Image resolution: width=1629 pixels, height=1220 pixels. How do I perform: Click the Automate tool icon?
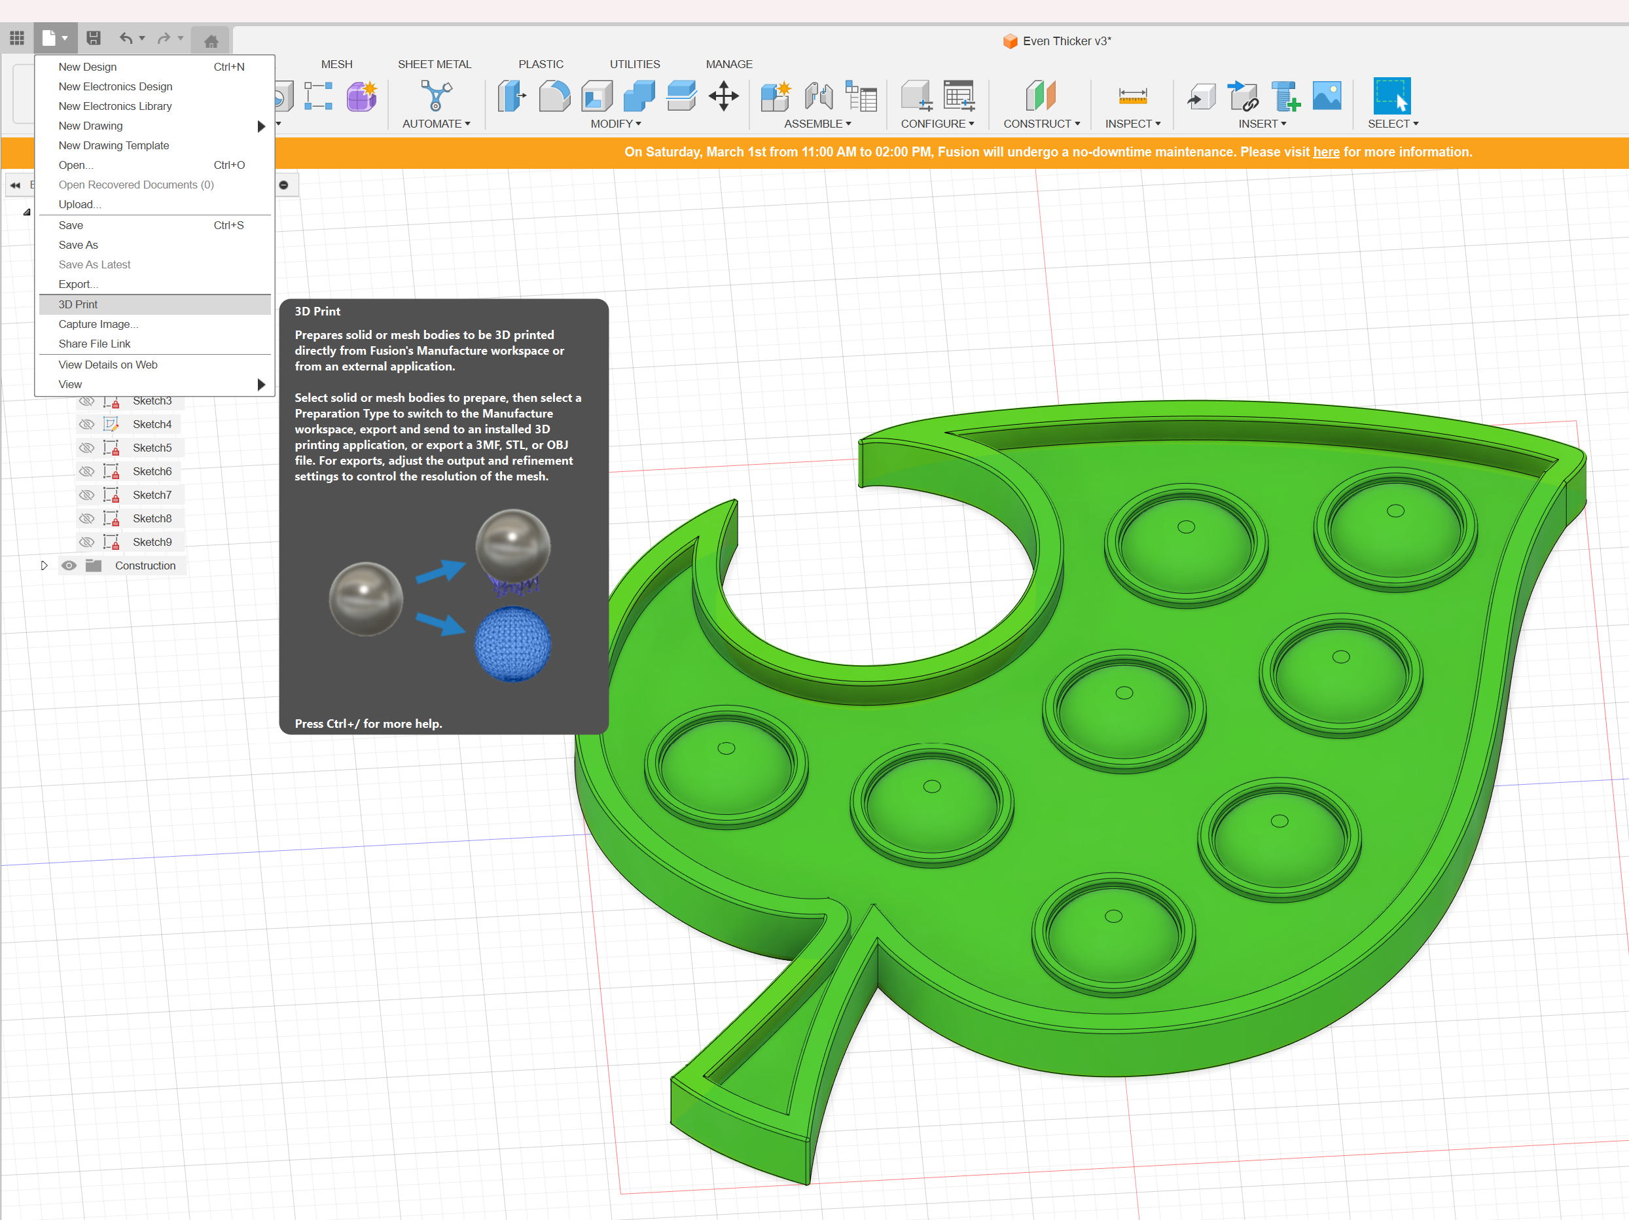point(437,96)
